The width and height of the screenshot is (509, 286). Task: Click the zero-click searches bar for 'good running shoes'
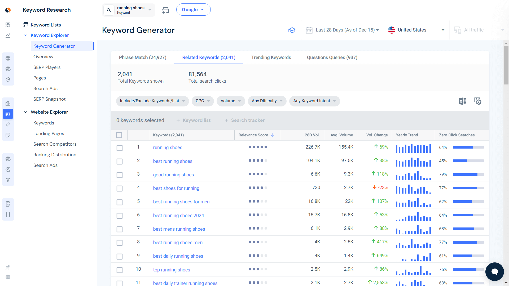(x=468, y=175)
